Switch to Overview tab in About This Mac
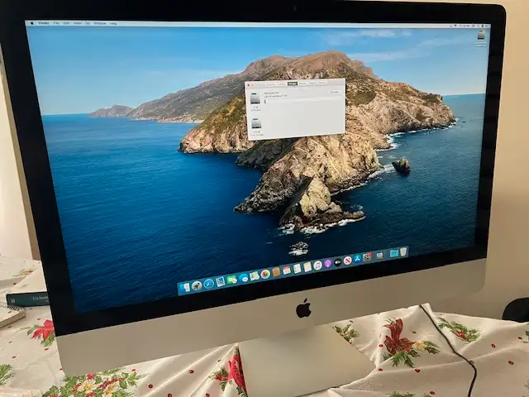Viewport: 529px width, 397px height. pos(270,84)
